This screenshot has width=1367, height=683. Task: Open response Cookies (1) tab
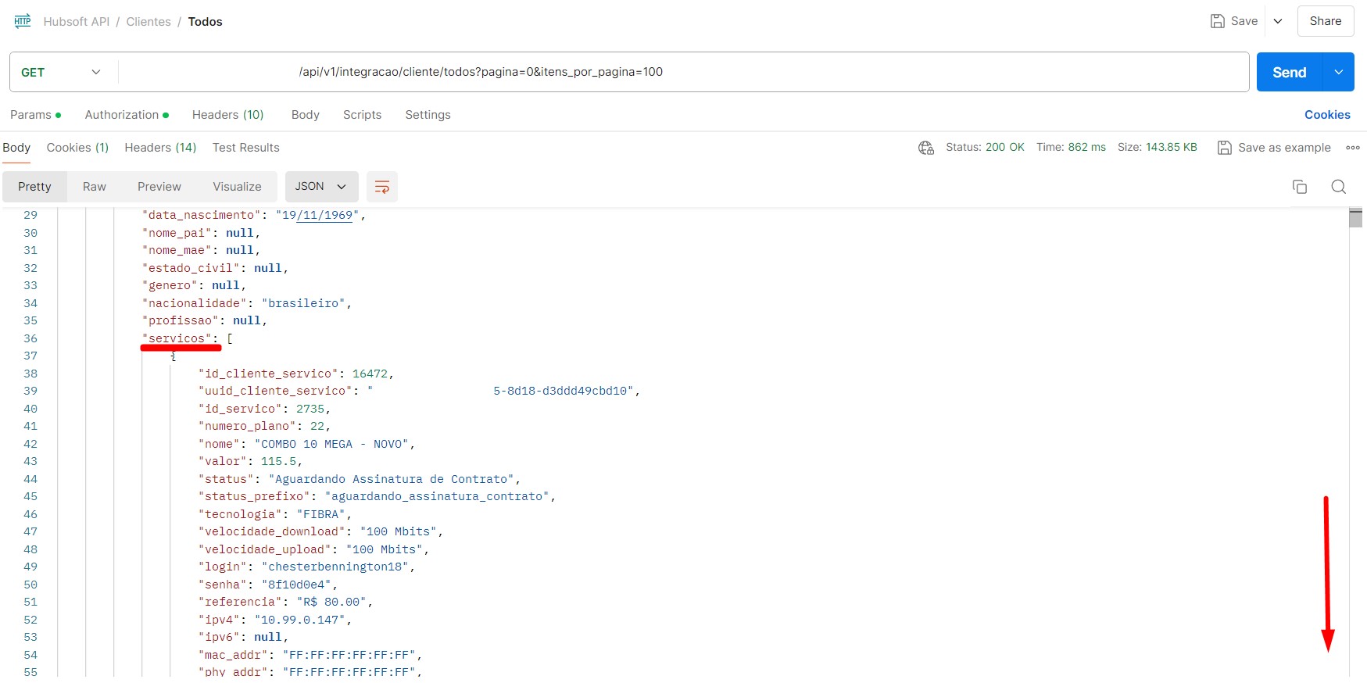[x=77, y=148]
